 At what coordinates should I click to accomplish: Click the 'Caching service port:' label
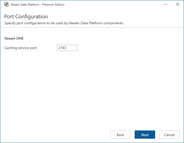pos(21,48)
